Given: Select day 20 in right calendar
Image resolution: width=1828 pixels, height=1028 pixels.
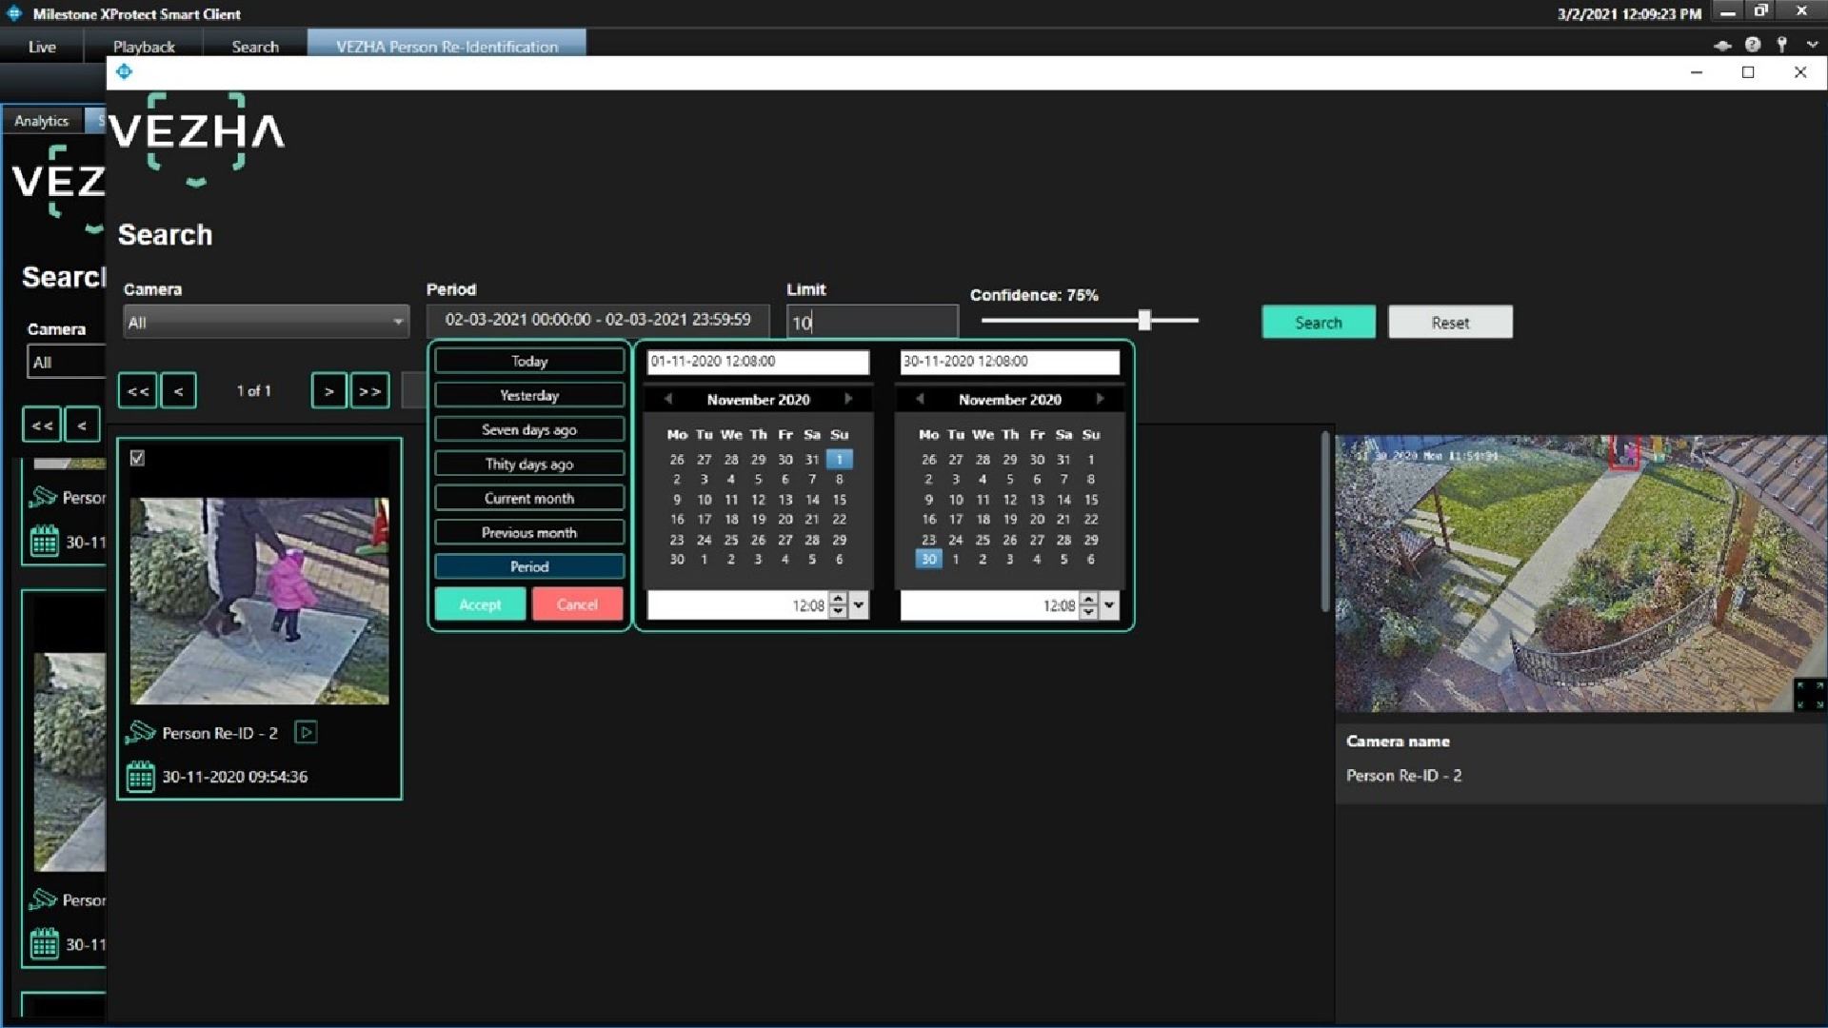Looking at the screenshot, I should click(1037, 519).
